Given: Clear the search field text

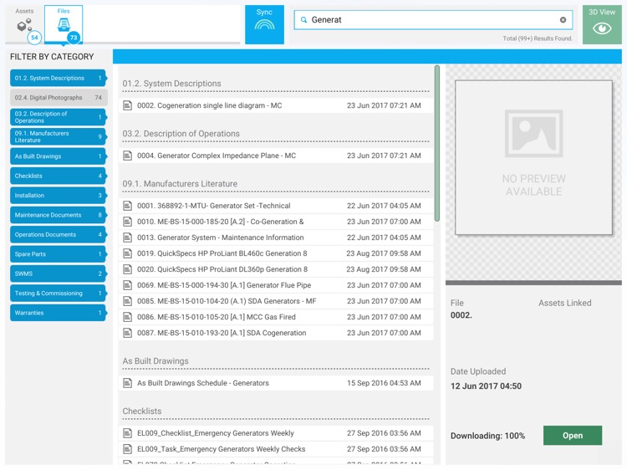Looking at the screenshot, I should coord(563,19).
